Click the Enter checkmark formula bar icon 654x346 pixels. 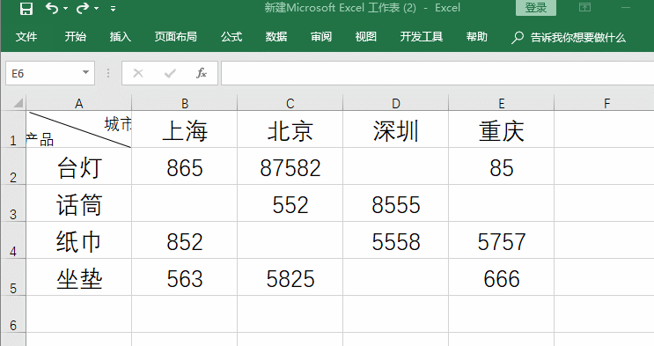(x=170, y=73)
